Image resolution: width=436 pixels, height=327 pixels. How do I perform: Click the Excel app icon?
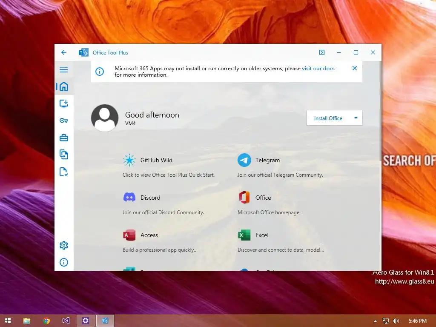point(244,235)
